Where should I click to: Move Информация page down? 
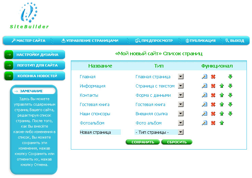click(230, 86)
